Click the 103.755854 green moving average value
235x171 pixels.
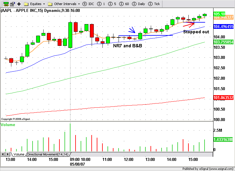click(x=223, y=42)
